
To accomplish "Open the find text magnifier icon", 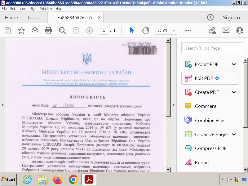I will coord(62,30).
